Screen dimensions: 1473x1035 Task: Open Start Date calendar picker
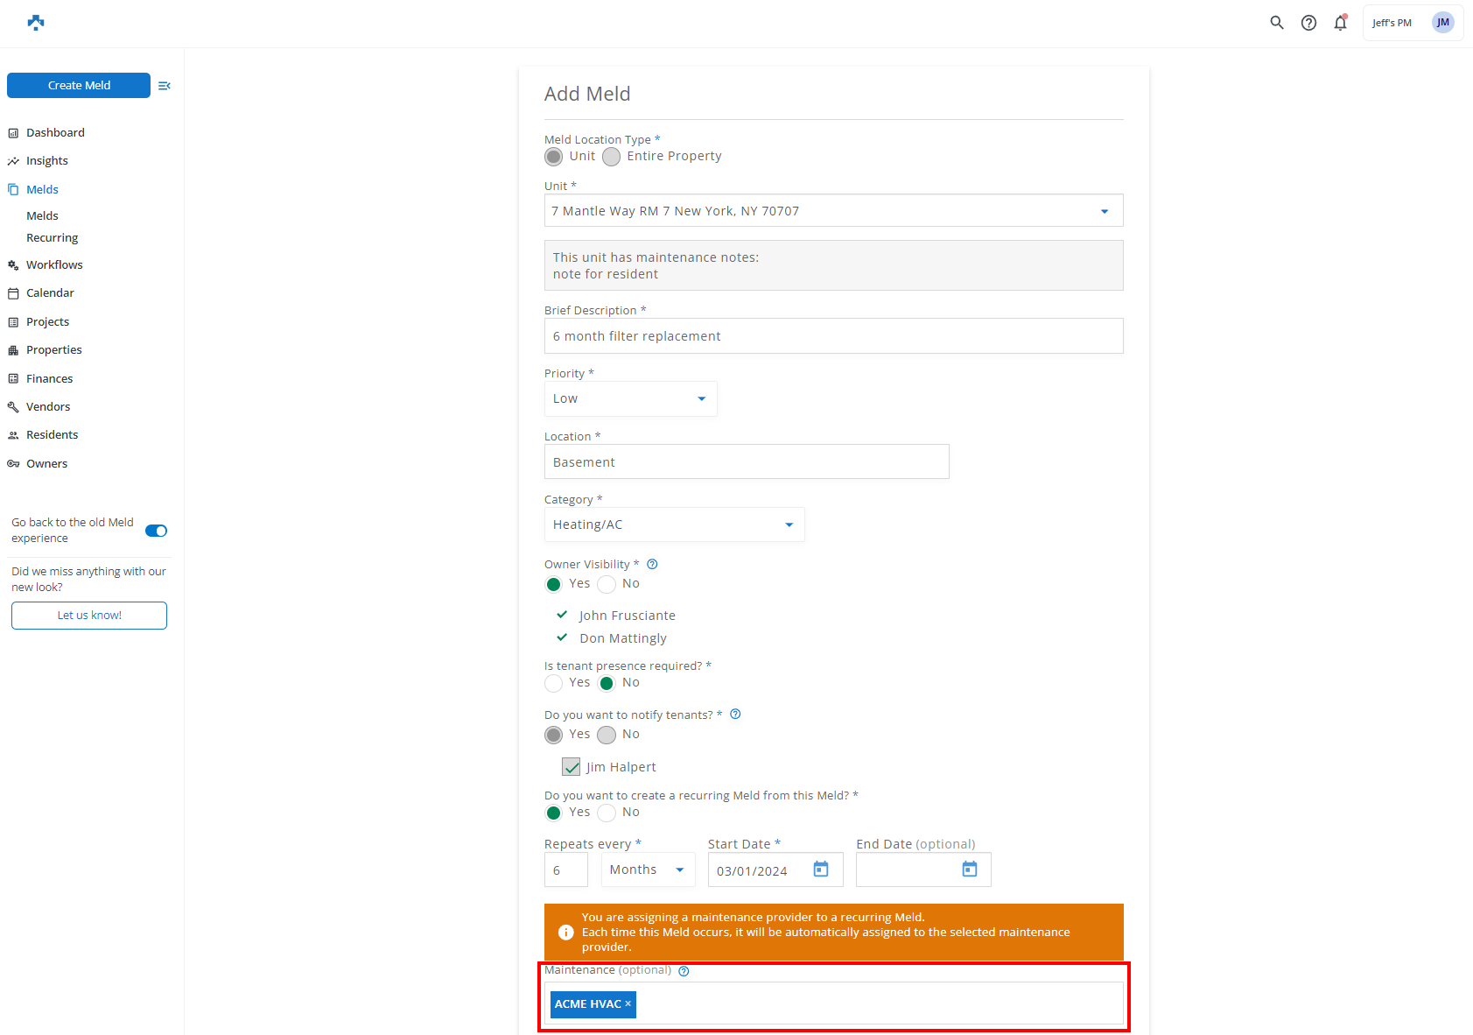click(821, 870)
